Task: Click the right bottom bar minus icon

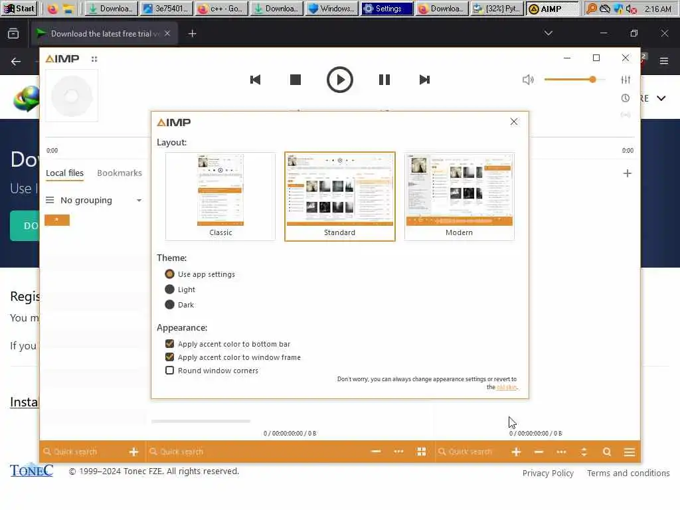Action: point(539,452)
